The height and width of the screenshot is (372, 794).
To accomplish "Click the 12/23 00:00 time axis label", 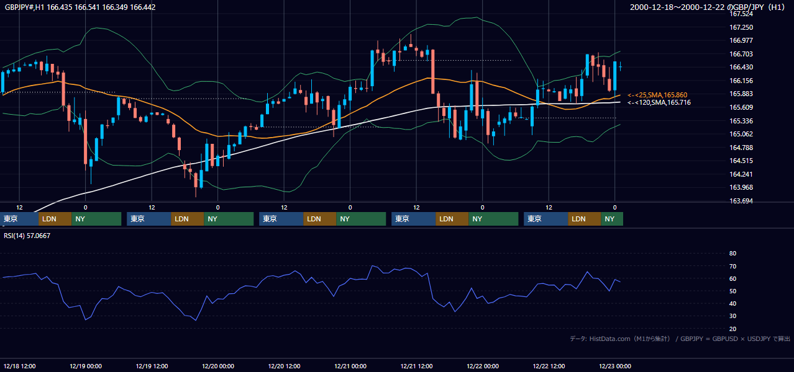I will click(x=614, y=366).
